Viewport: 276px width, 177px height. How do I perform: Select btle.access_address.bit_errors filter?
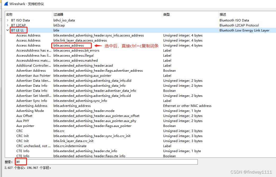pyautogui.click(x=76, y=50)
